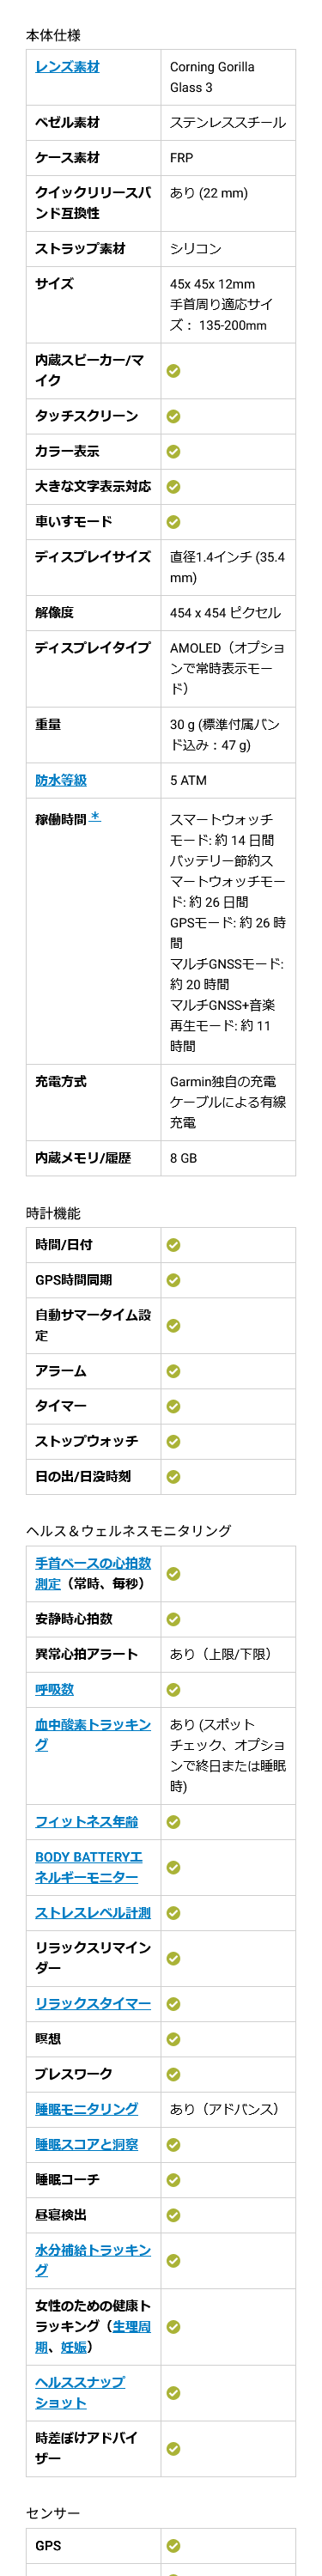
Task: Open the 血中酸素トラッキング link
Action: click(x=93, y=1734)
